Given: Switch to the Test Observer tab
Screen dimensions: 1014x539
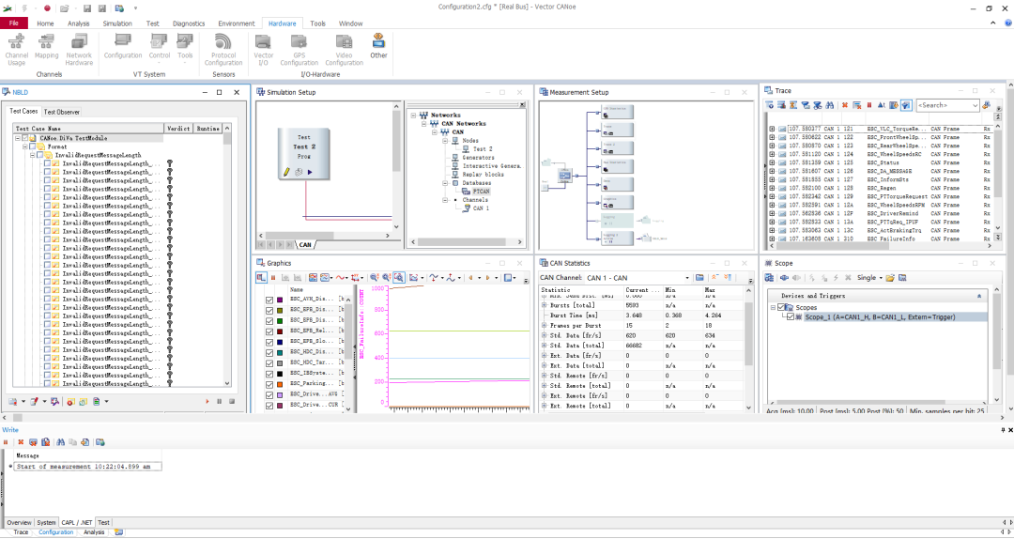Looking at the screenshot, I should click(x=62, y=112).
